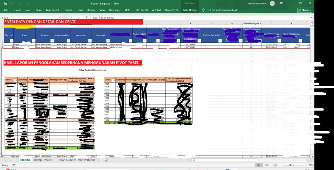Open the Data ribbon tab
Screen dimensions: 334x170
tap(80, 10)
